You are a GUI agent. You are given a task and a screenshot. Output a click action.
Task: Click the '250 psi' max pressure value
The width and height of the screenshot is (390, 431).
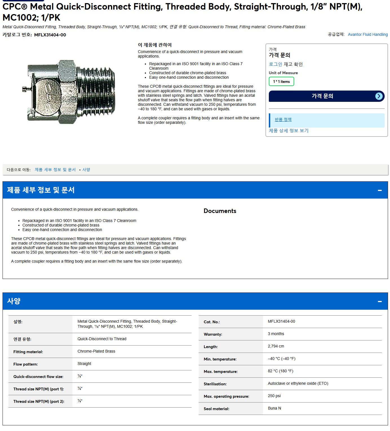(x=274, y=396)
